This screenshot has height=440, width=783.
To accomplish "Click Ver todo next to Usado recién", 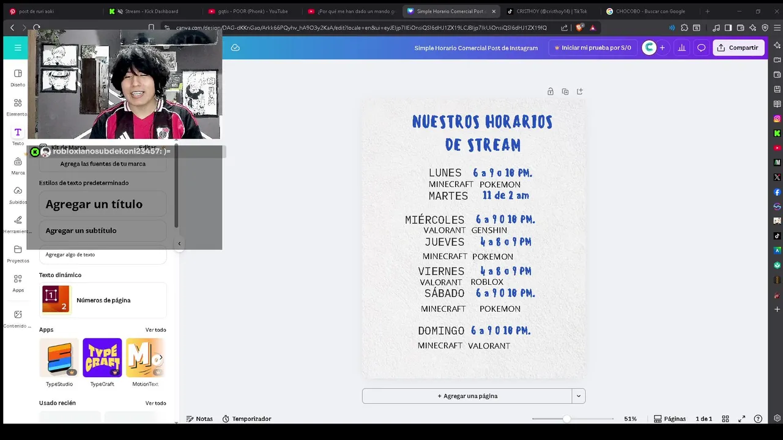I will pos(155,403).
